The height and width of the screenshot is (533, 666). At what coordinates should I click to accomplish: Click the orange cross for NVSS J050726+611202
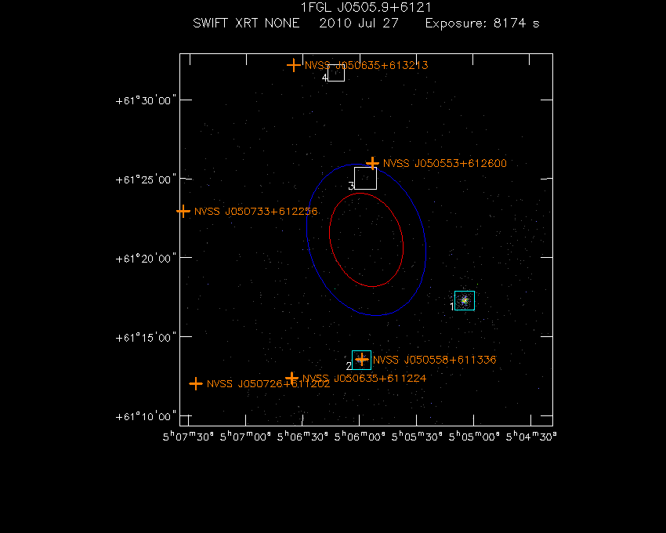tap(195, 384)
